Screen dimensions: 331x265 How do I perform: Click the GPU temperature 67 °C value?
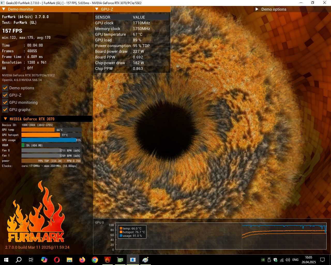tap(138, 34)
